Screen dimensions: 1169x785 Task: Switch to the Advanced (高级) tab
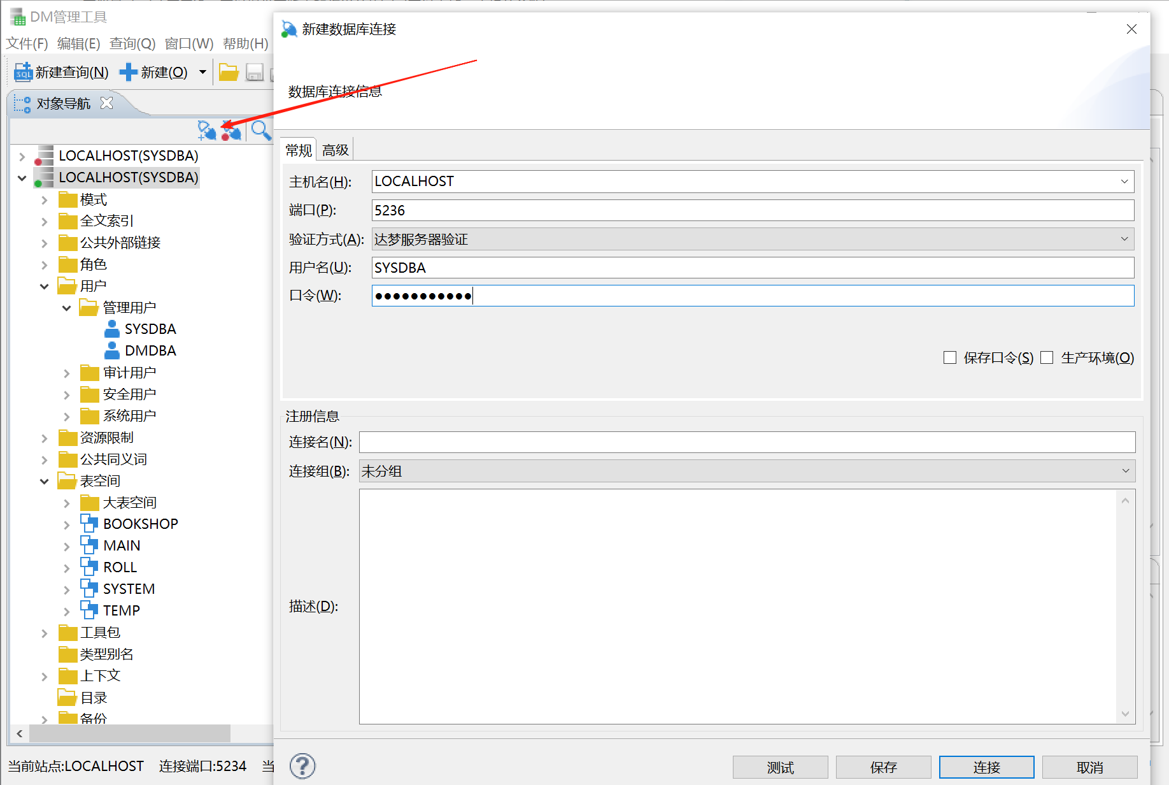pos(336,150)
